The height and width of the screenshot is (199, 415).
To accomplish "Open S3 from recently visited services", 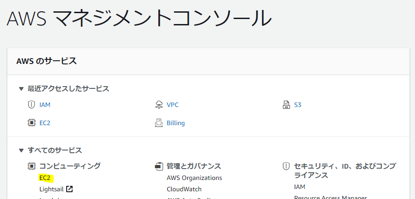I will (x=298, y=105).
